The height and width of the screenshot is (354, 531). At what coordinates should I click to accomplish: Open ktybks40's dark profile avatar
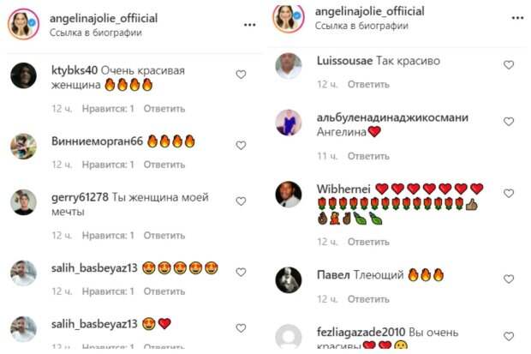23,75
